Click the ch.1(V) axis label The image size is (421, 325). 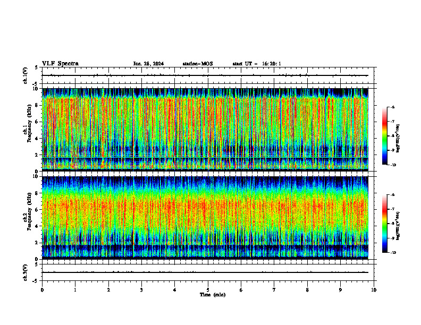pos(25,75)
